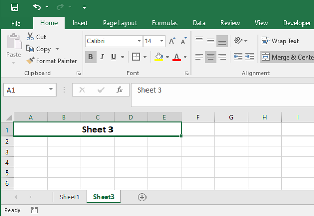Toggle Italic formatting
Viewport: 314px width, 216px height.
[102, 57]
